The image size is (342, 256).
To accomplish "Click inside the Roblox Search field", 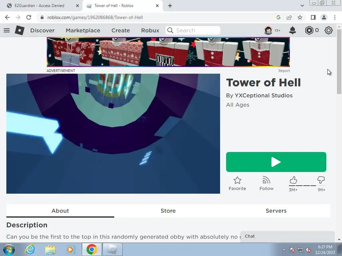I will coord(193,30).
